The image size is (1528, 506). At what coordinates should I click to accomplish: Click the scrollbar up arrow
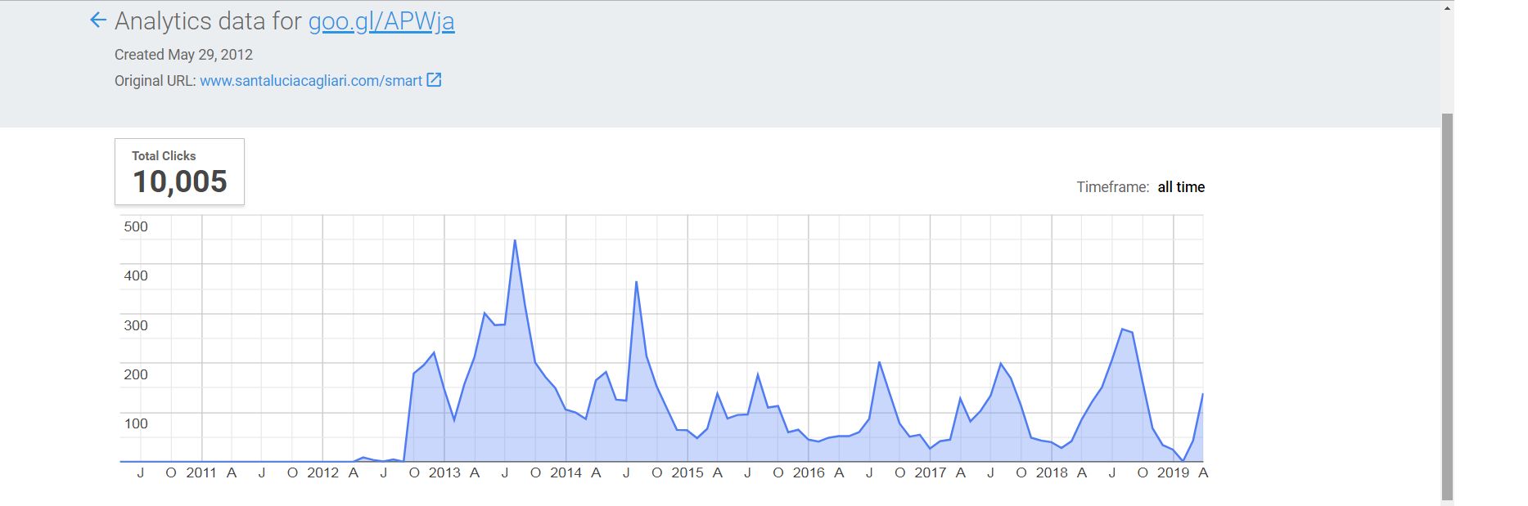1447,8
